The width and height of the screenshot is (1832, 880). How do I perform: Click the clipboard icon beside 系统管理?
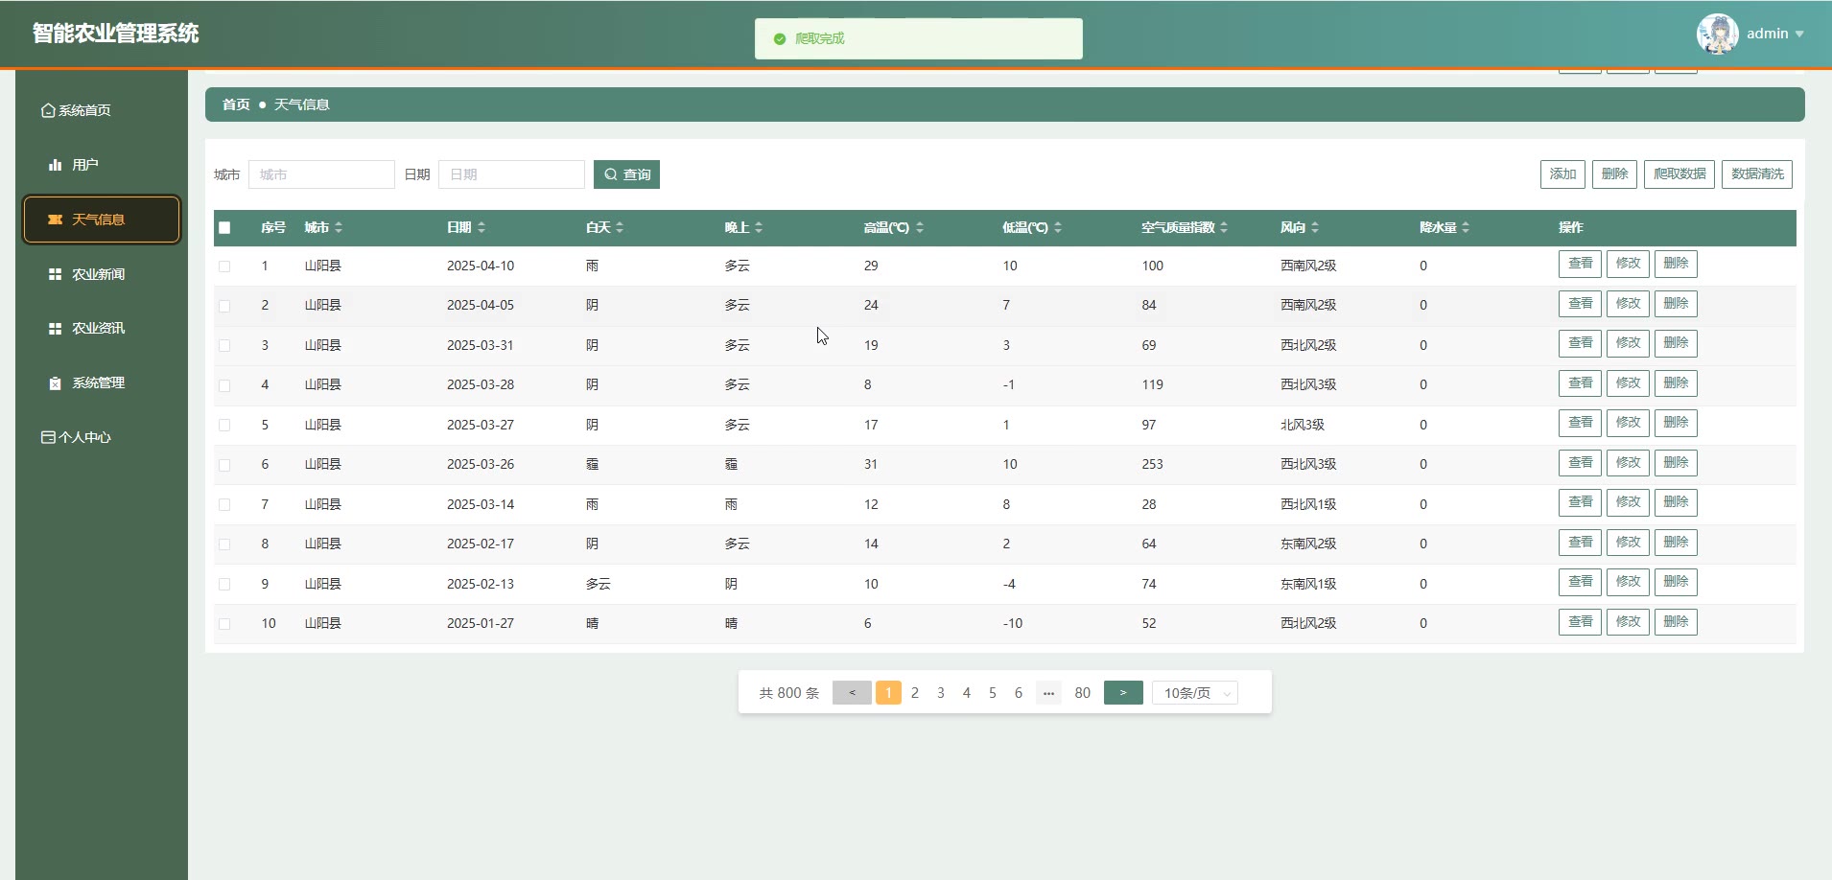coord(55,382)
